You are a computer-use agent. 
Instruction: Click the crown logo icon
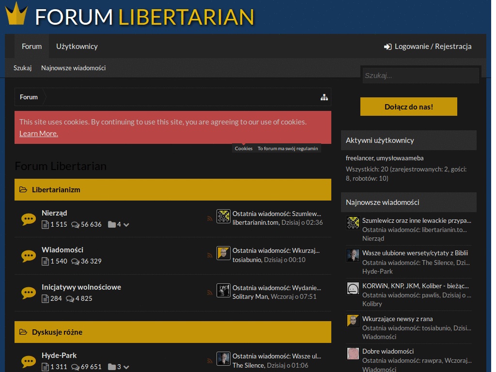click(x=16, y=13)
